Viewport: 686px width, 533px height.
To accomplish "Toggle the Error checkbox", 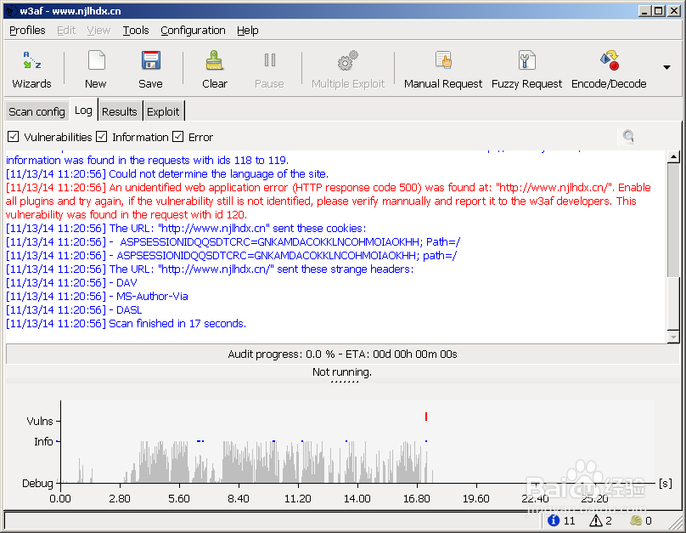I will [x=177, y=137].
